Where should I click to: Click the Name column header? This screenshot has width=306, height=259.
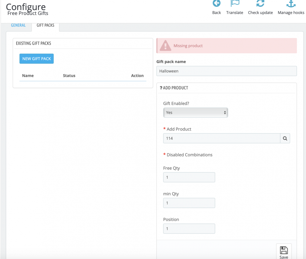(x=28, y=76)
